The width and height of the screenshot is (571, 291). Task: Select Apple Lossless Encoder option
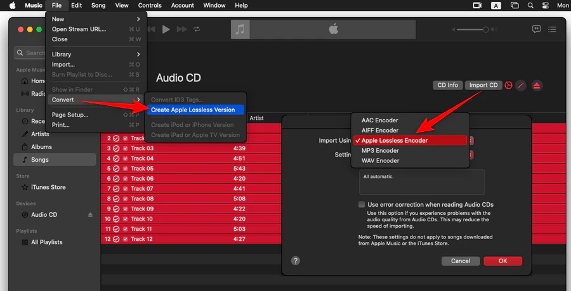(410, 140)
